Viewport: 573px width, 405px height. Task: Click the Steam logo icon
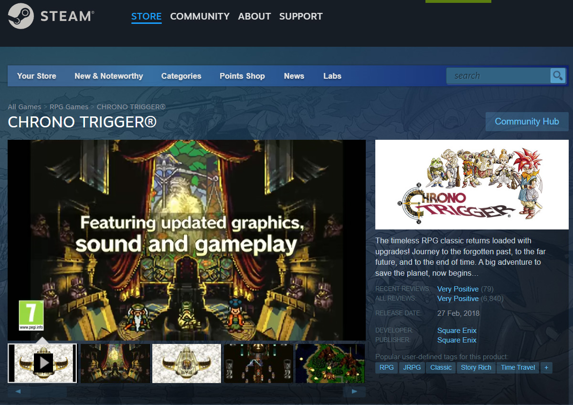click(x=21, y=16)
